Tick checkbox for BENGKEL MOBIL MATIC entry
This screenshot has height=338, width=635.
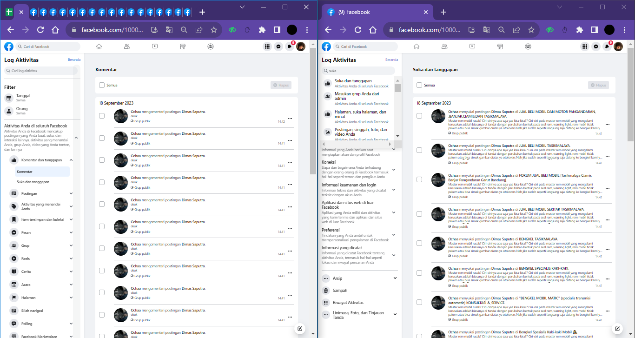tap(419, 302)
